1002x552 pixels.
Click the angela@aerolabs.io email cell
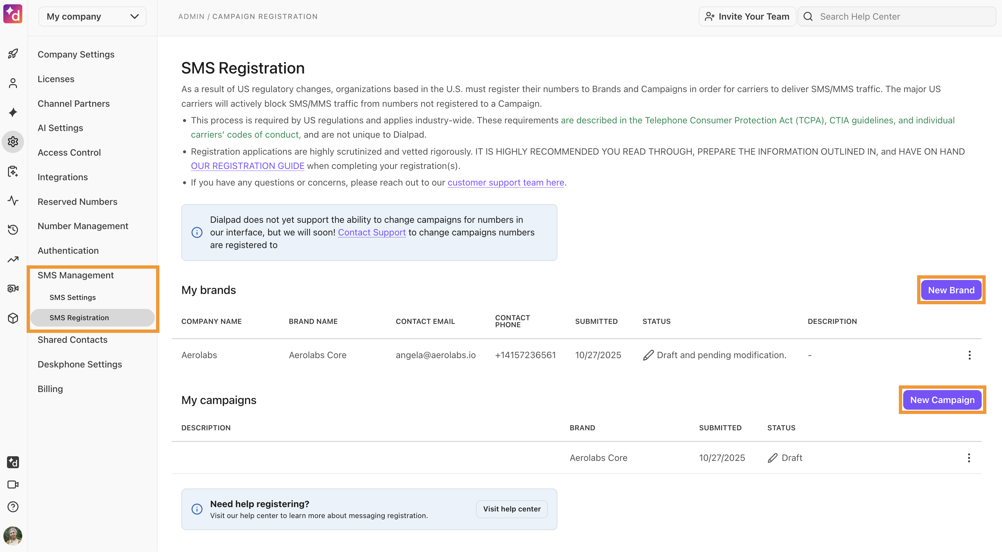click(436, 355)
